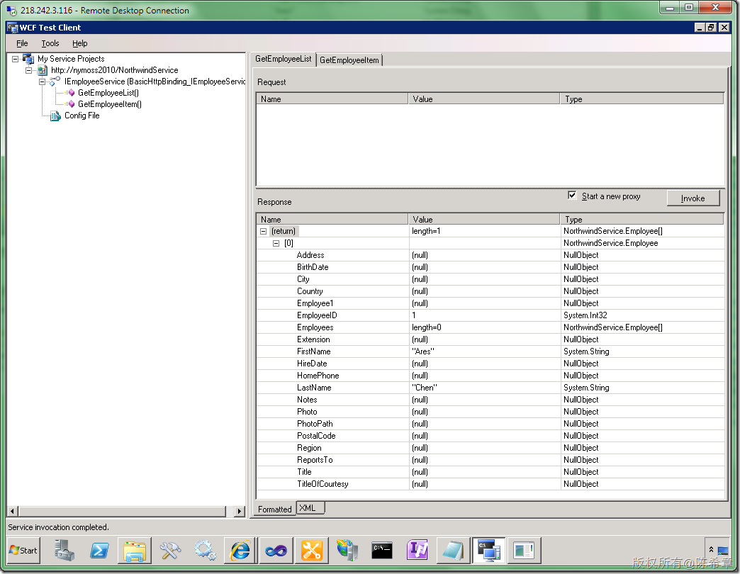Click the NorthwindService endpoint icon in the tree
740x574 pixels.
pos(42,70)
